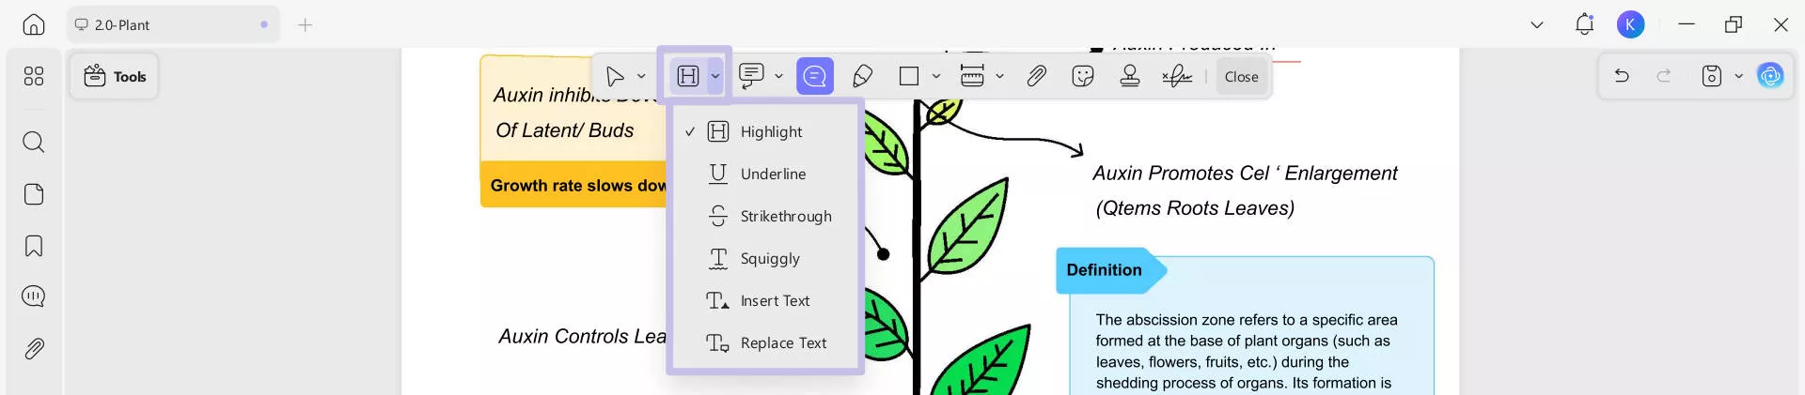Choose Insert Text from markup menu
1805x395 pixels.
click(765, 300)
